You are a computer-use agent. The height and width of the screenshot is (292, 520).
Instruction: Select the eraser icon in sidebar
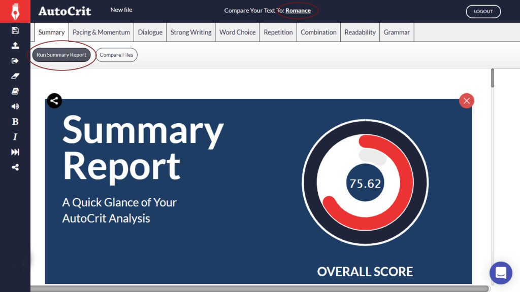15,76
